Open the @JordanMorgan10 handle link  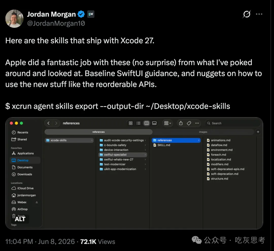[56, 23]
